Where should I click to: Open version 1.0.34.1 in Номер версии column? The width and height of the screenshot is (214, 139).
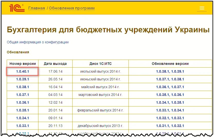point(23,118)
